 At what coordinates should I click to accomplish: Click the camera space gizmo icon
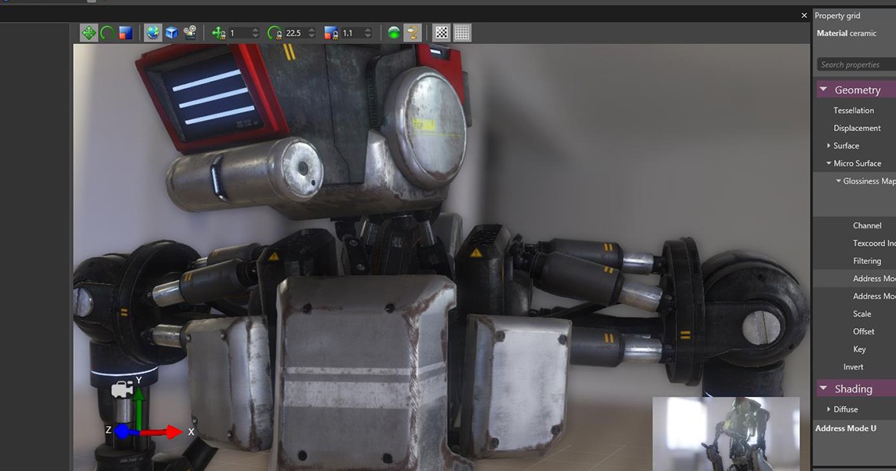pos(191,33)
